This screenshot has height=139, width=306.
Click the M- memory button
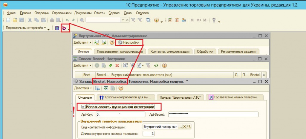[206, 20]
